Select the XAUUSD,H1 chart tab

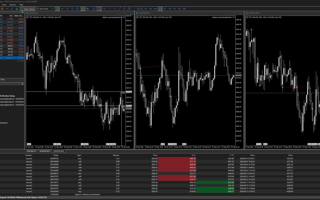(x=31, y=151)
